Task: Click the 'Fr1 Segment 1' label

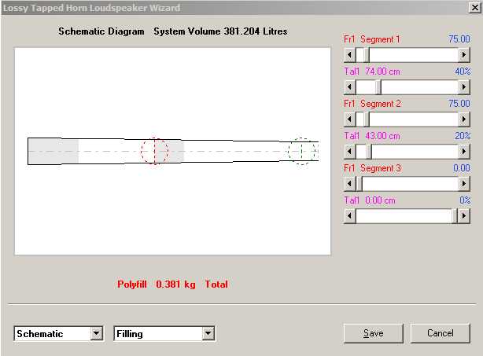Action: coord(372,39)
